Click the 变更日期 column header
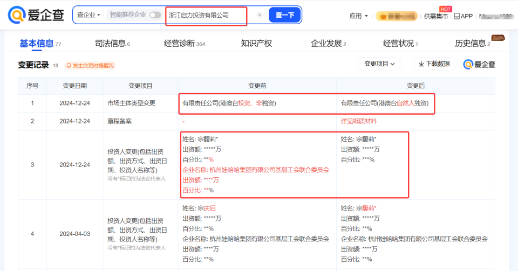Image resolution: width=518 pixels, height=271 pixels. 74,86
